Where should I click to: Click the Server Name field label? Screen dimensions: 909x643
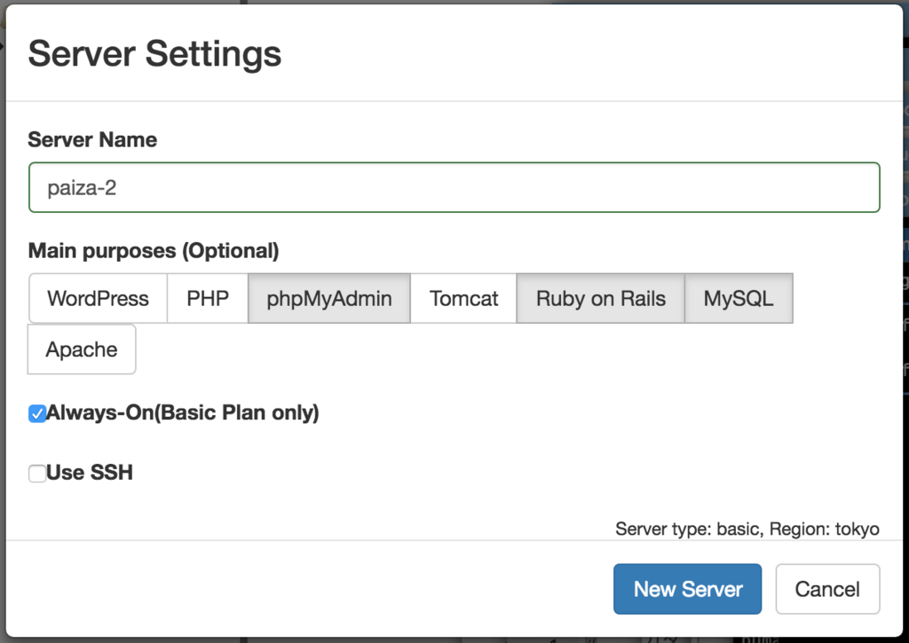pos(92,139)
